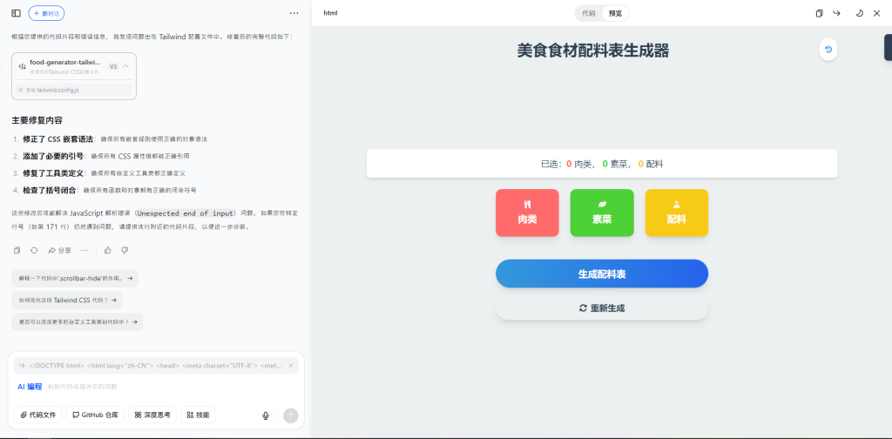Copy the html code from preview header

click(x=819, y=13)
